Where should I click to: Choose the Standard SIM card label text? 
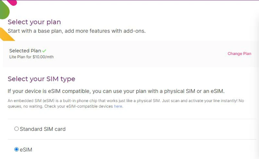(x=43, y=129)
